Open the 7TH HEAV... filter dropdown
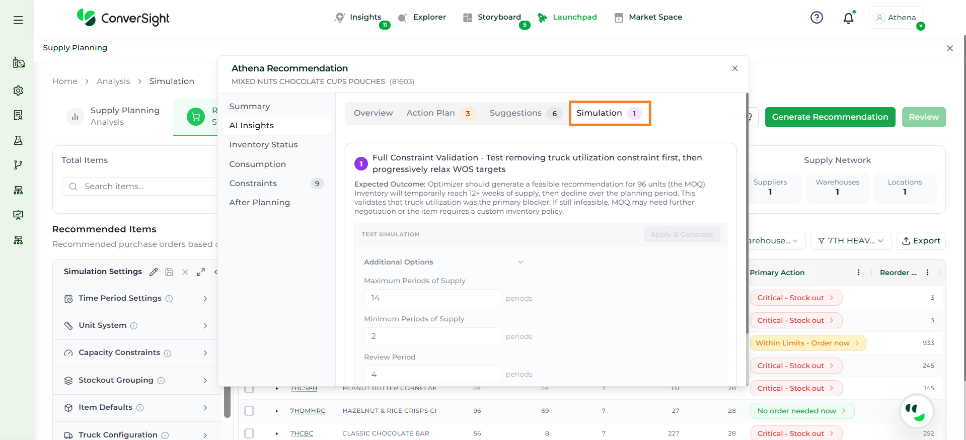The image size is (966, 440). click(x=851, y=241)
